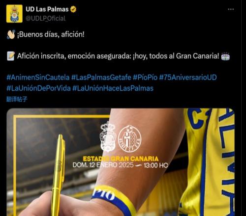
Task: Click the Getafe crest on poster
Action: pyautogui.click(x=130, y=138)
